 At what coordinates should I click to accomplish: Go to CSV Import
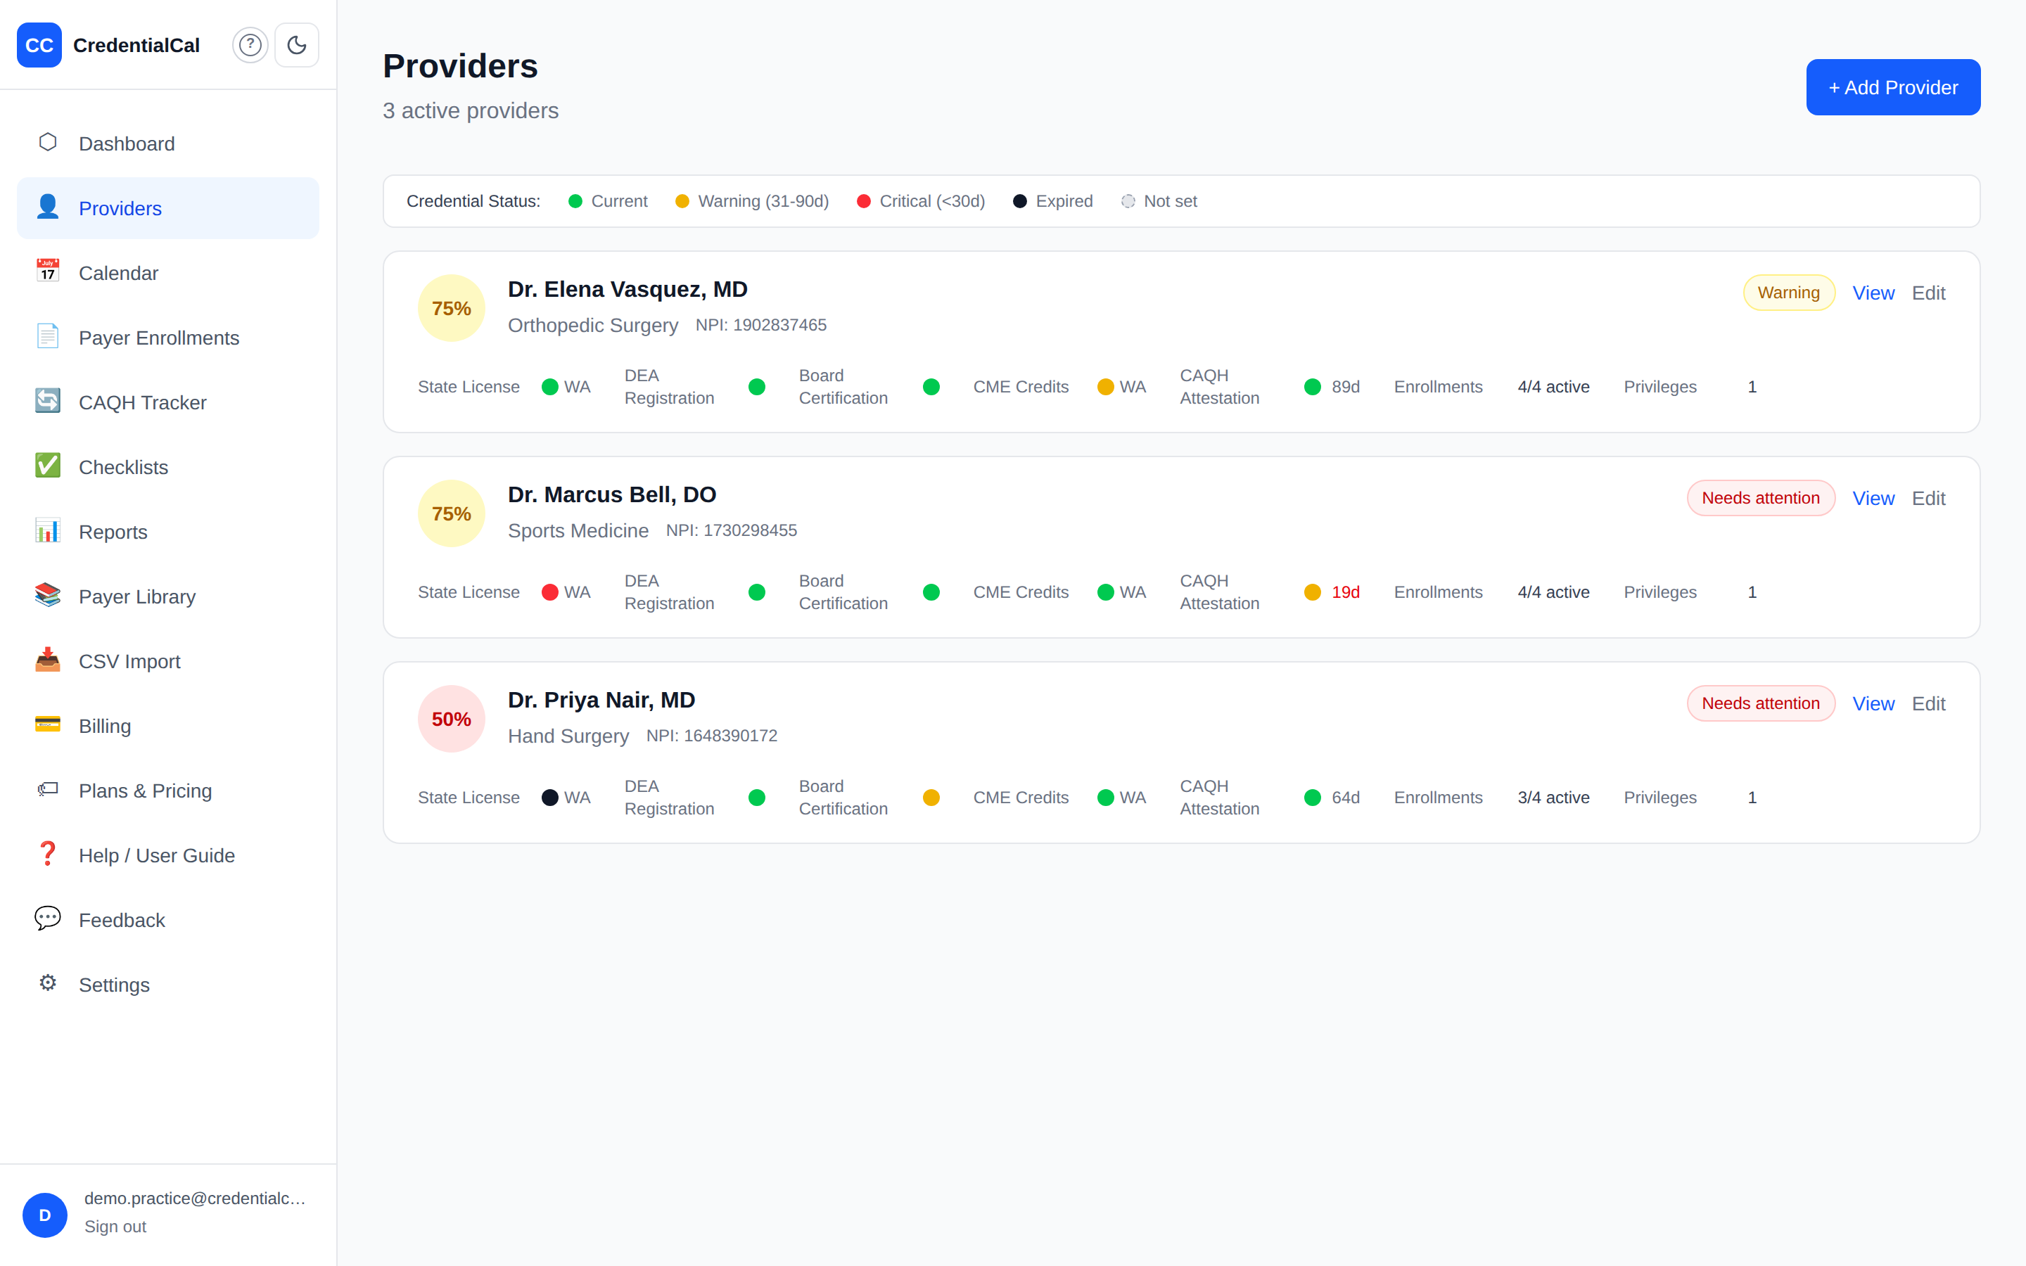[x=167, y=661]
